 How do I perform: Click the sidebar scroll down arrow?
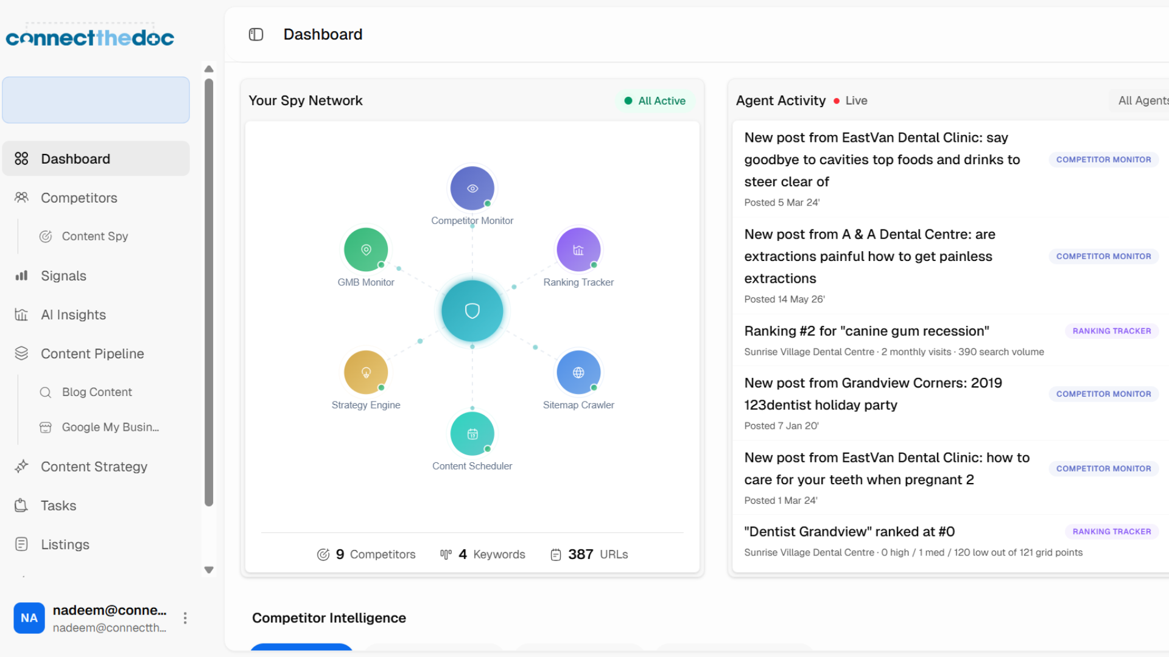[209, 570]
